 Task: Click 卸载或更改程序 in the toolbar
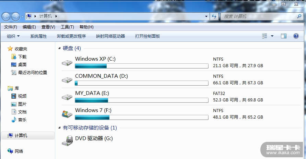[x=71, y=36]
